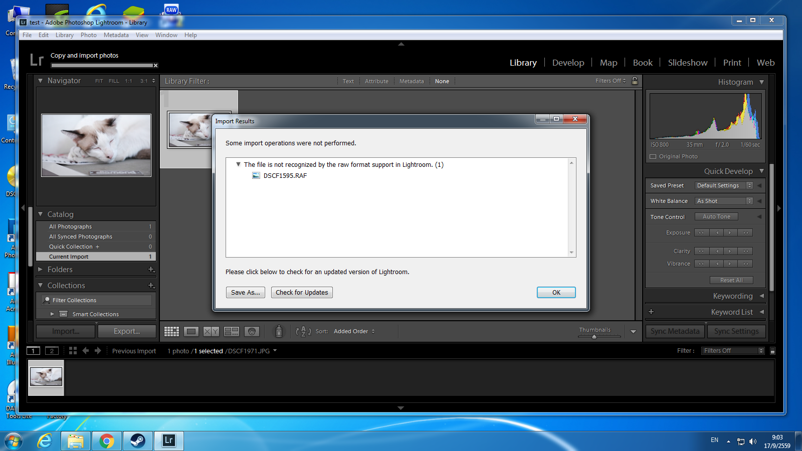Open the Windows Start menu
The image size is (802, 451).
[14, 441]
